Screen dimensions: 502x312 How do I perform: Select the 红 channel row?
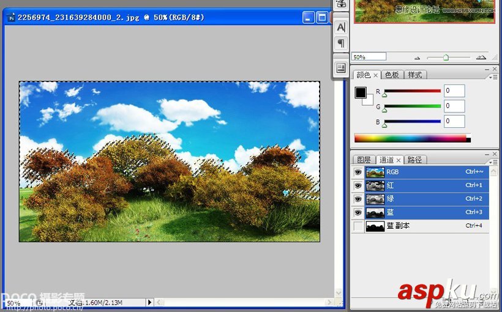420,185
